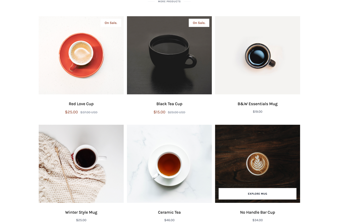Click the On Sale badge on Black Tea Cup

point(199,23)
